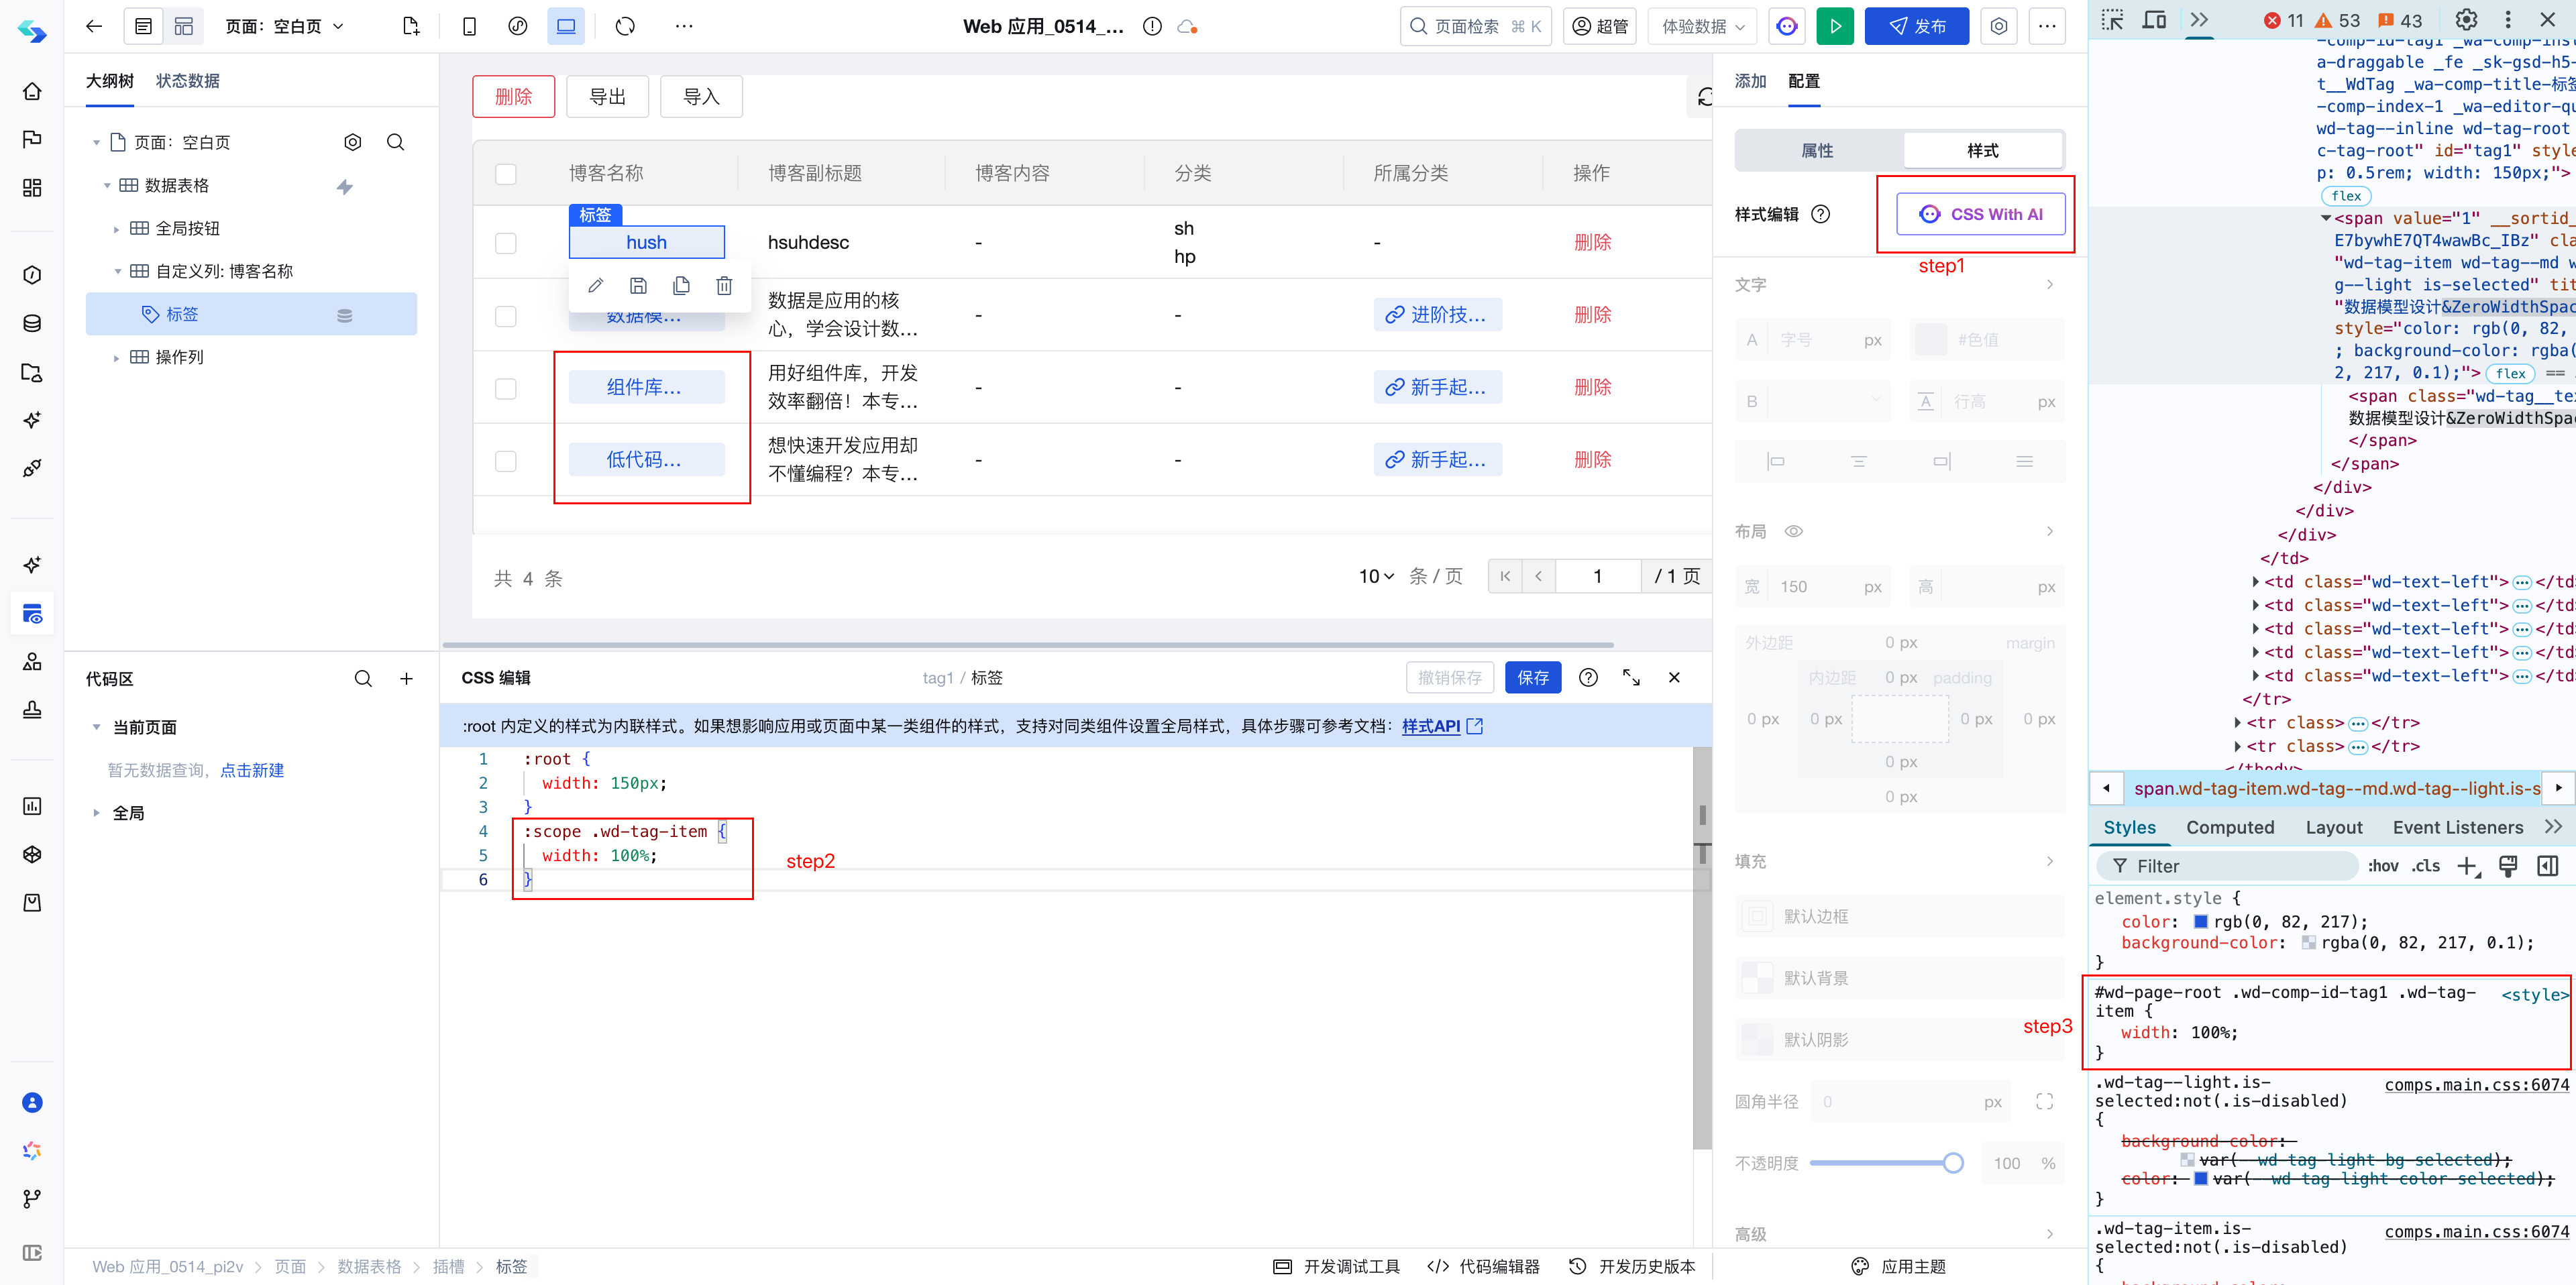Click the blue 保存 button in CSS editor

tap(1533, 678)
